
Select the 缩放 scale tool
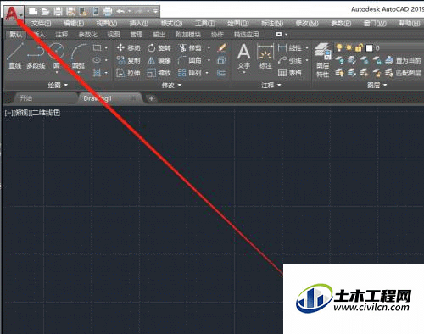pos(159,73)
